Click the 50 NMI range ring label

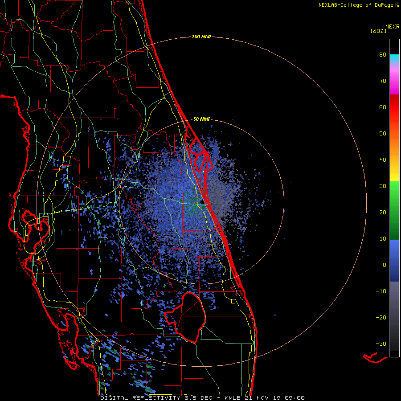point(201,119)
